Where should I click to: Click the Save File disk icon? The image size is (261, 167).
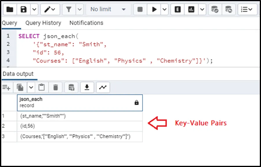(24, 9)
